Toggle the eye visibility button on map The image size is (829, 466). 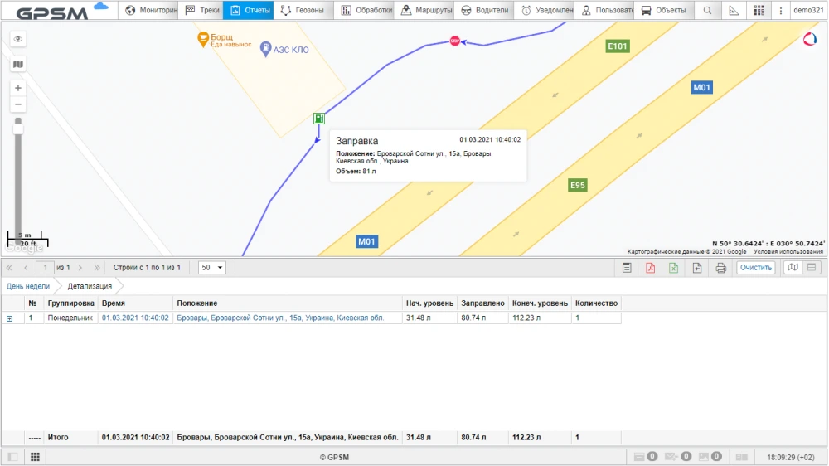tap(18, 39)
